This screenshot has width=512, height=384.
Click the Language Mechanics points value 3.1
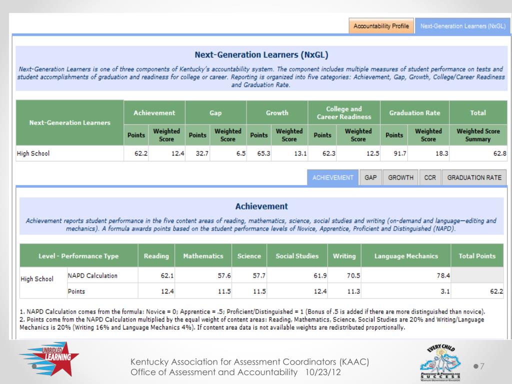[x=445, y=291]
